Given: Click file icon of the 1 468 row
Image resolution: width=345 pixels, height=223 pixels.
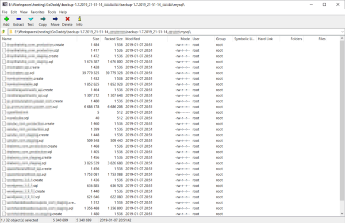Looking at the screenshot, I should click(x=4, y=146).
